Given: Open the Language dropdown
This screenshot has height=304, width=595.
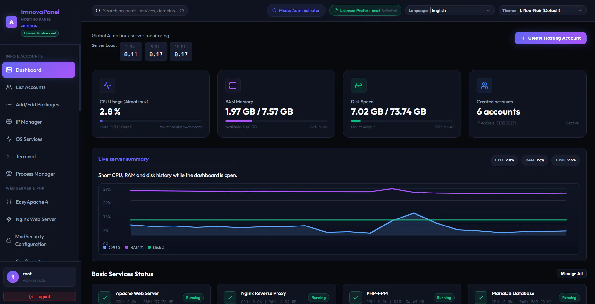Looking at the screenshot, I should (460, 10).
